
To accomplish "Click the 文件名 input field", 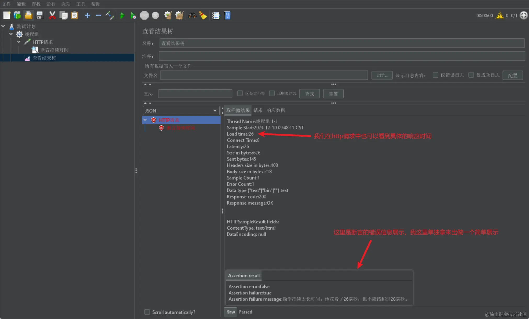I will pyautogui.click(x=264, y=75).
